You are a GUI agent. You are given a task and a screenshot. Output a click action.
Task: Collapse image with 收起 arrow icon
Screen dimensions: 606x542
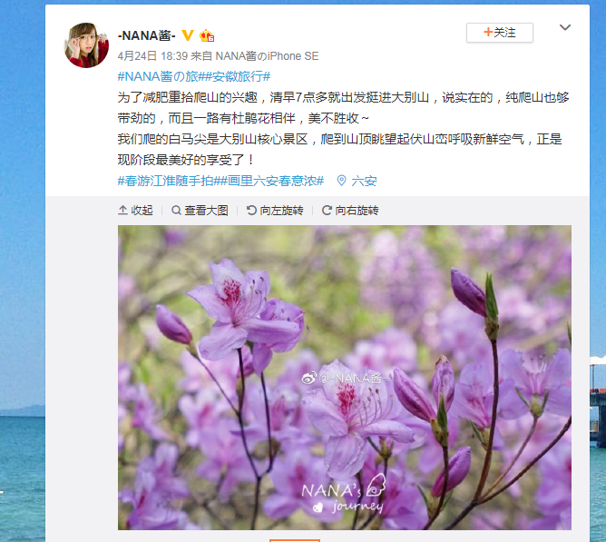coord(122,210)
